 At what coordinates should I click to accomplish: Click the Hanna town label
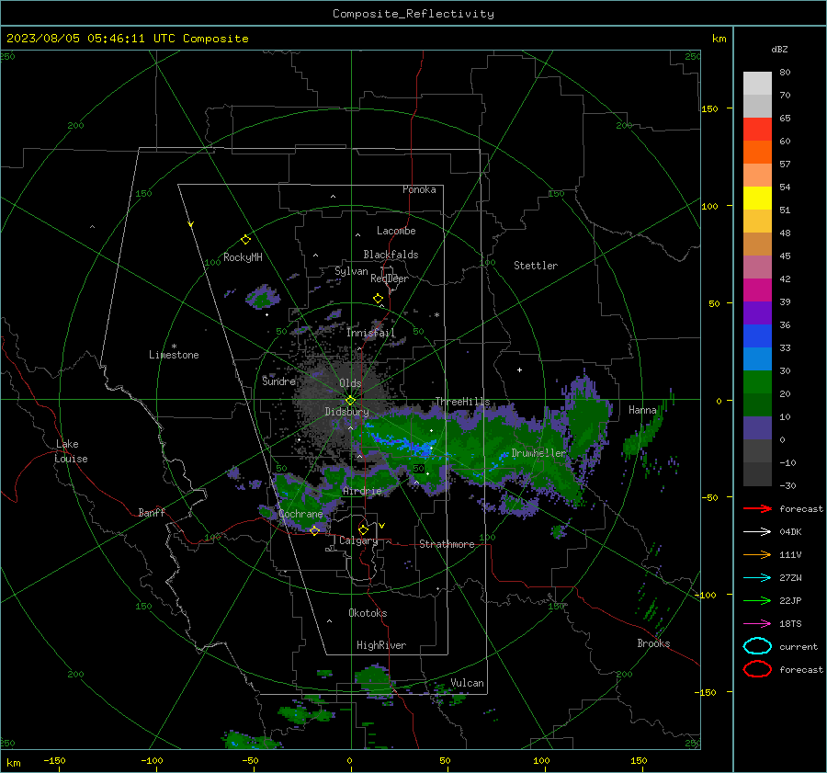click(x=642, y=411)
